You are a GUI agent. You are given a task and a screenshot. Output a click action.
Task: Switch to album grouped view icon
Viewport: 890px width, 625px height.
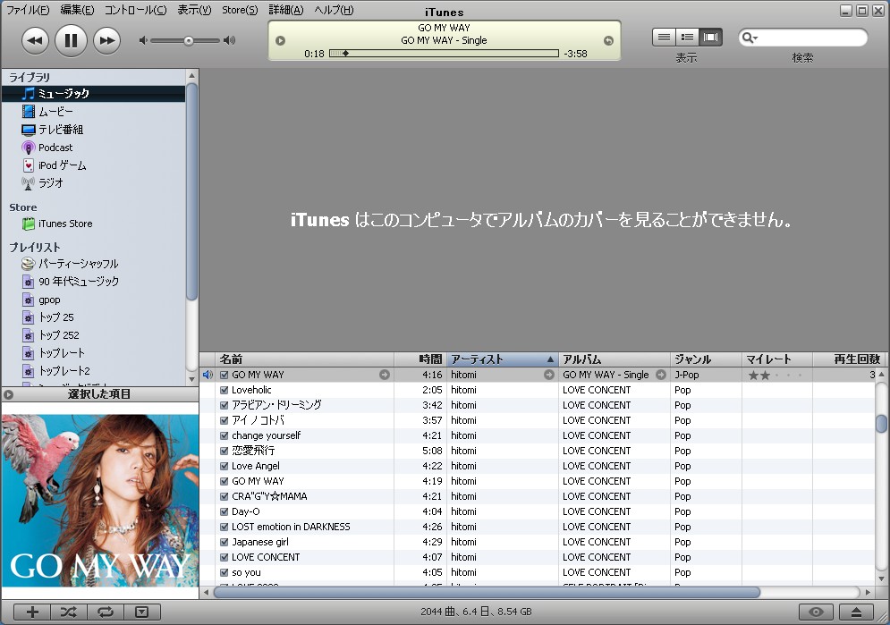[687, 38]
